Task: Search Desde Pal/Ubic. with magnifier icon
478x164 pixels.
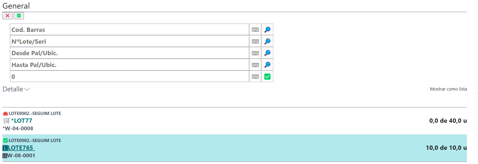Action: [267, 53]
